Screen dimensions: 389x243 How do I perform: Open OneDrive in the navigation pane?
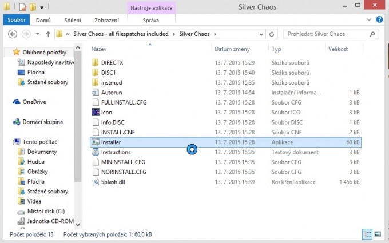click(x=34, y=102)
